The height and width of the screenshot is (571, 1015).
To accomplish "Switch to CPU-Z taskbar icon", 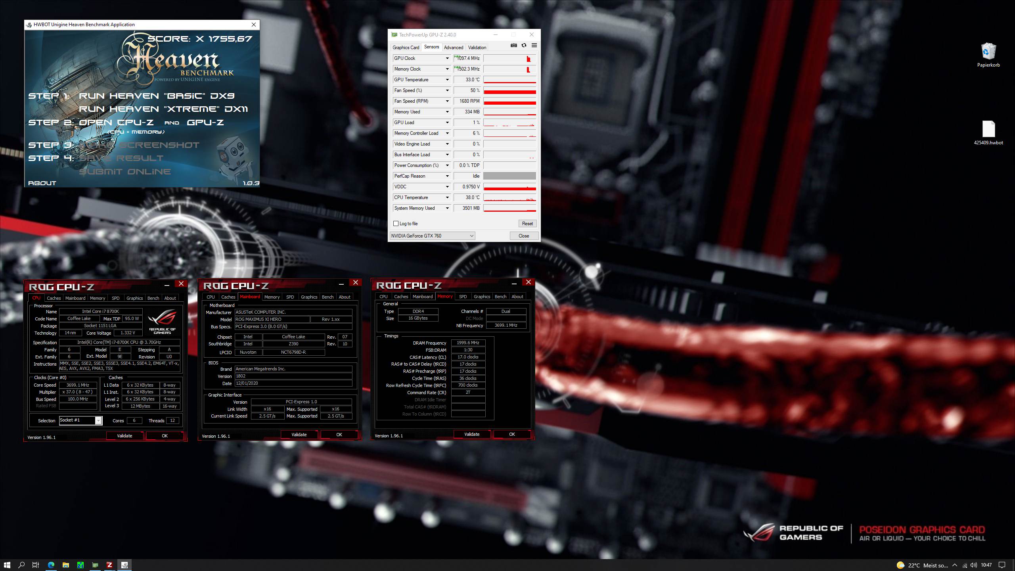I will pos(109,565).
